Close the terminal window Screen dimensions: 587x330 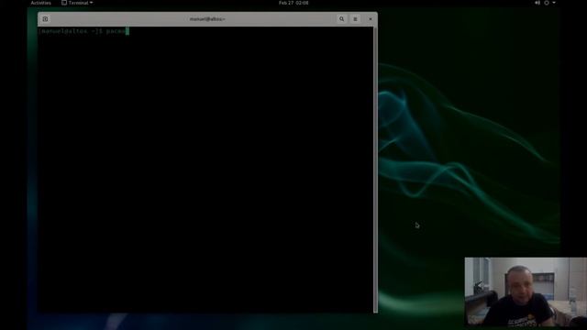(371, 19)
